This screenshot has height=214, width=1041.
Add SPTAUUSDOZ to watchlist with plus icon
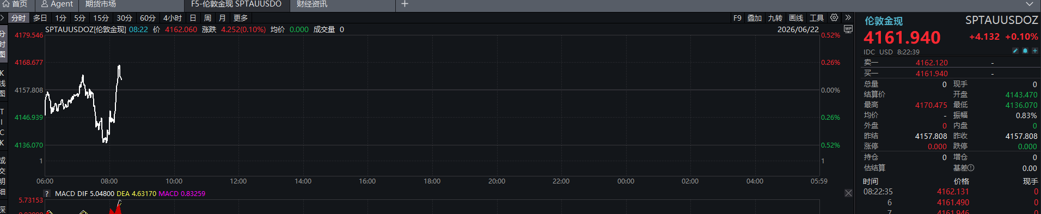(x=1035, y=51)
